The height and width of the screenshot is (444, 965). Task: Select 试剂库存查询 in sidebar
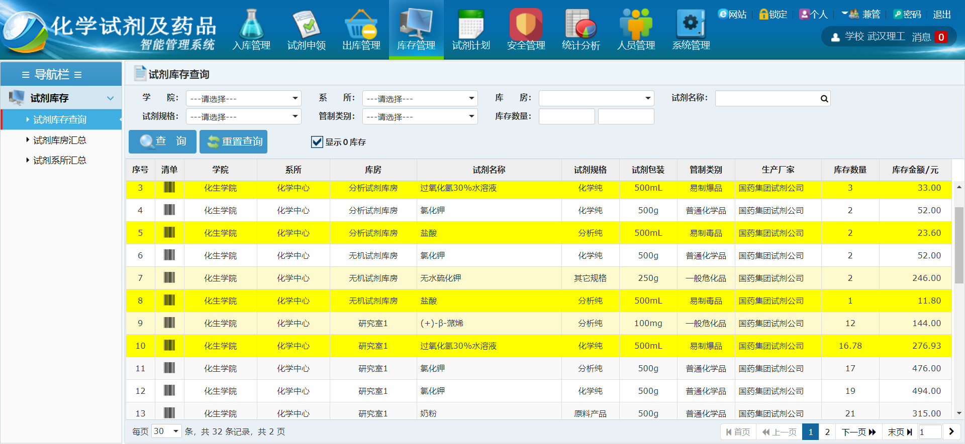pos(61,119)
